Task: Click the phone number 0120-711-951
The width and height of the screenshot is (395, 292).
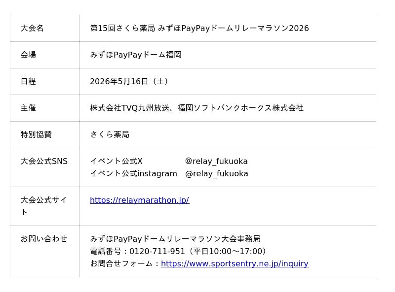Action: click(x=157, y=251)
